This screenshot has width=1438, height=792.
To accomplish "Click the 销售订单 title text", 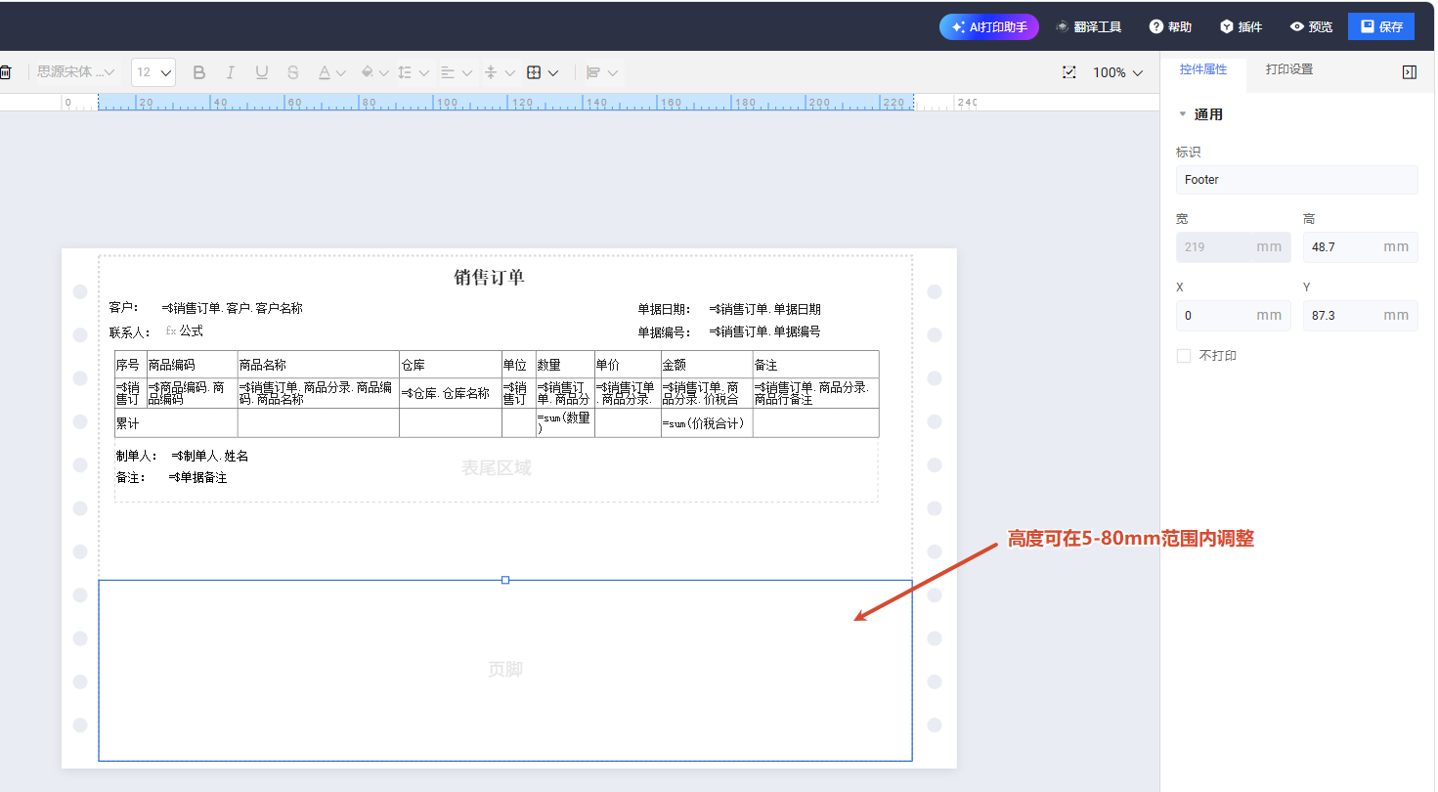I will (x=489, y=278).
